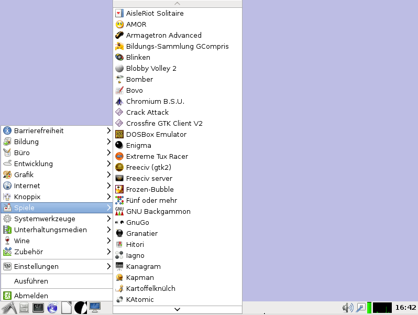This screenshot has width=418, height=315.
Task: Click the volume speaker icon in tray
Action: 347,308
